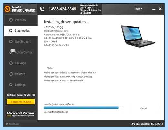Click the 1-888-424-8349 support number
168x130 pixels.
click(62, 9)
